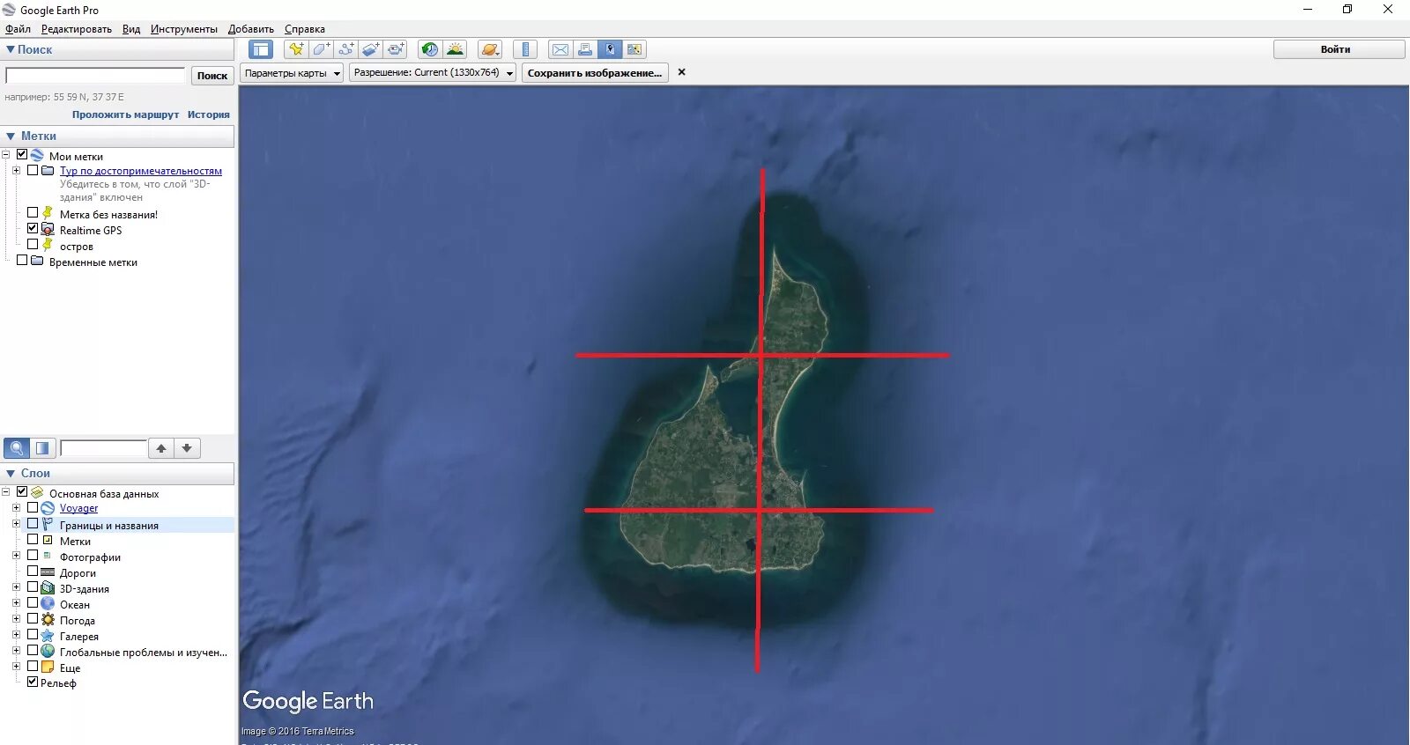Enable the Фотографии layer checkbox
Screen dimensions: 1410x745
[x=33, y=555]
